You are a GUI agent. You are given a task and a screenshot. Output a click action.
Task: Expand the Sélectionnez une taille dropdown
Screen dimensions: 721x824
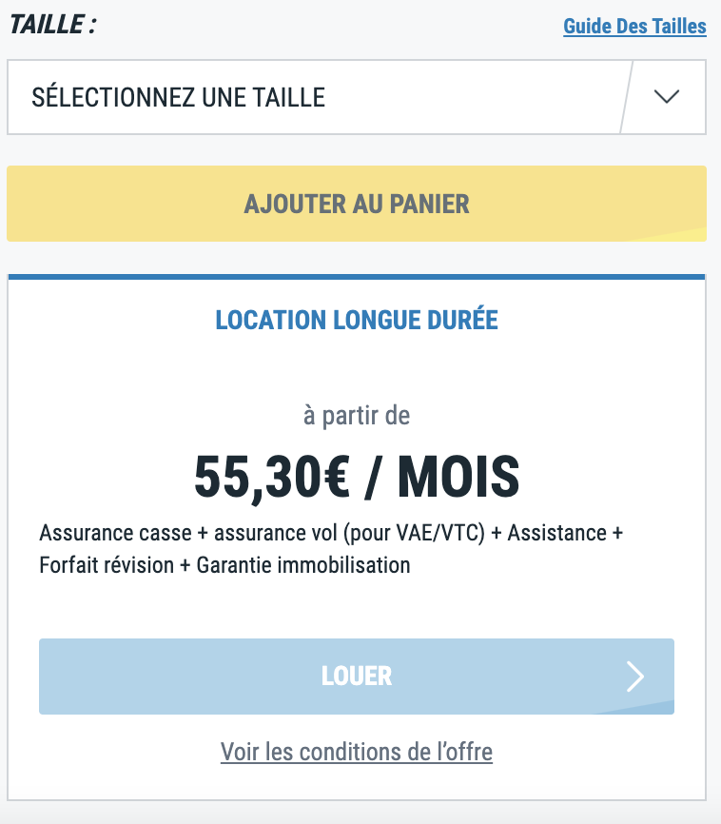314,97
